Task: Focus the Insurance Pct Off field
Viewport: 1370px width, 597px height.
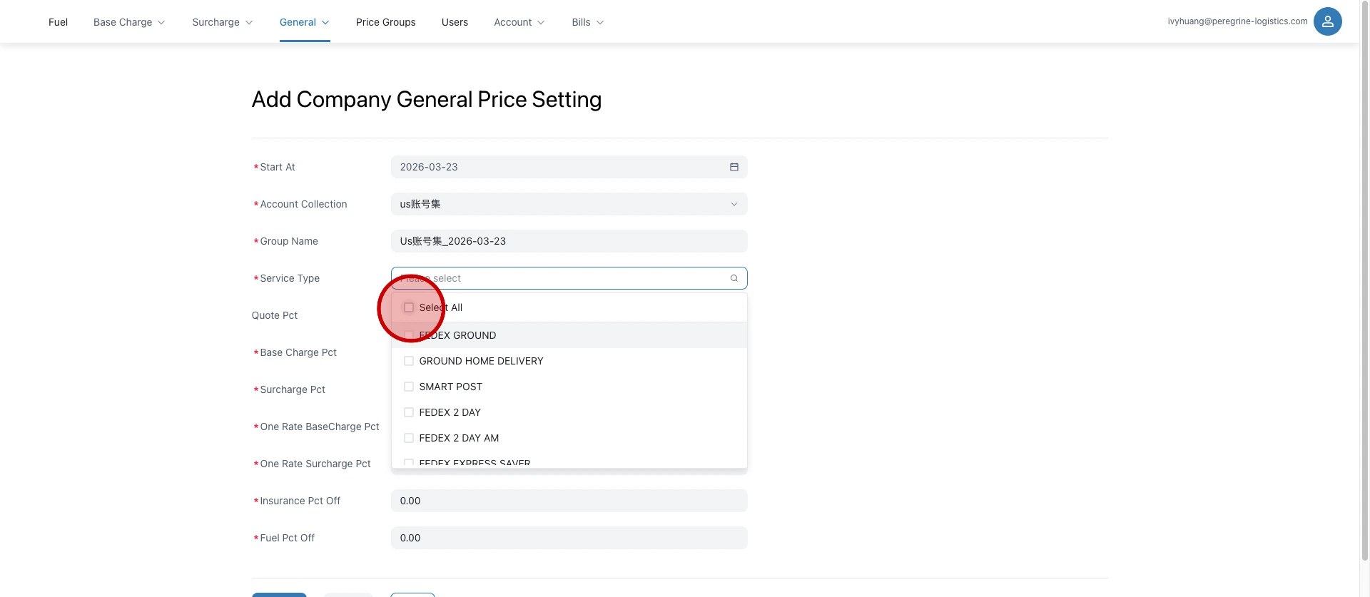Action: pos(569,501)
